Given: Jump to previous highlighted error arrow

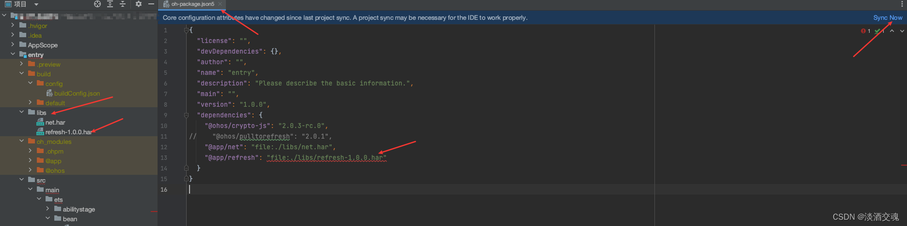Looking at the screenshot, I should pyautogui.click(x=892, y=31).
